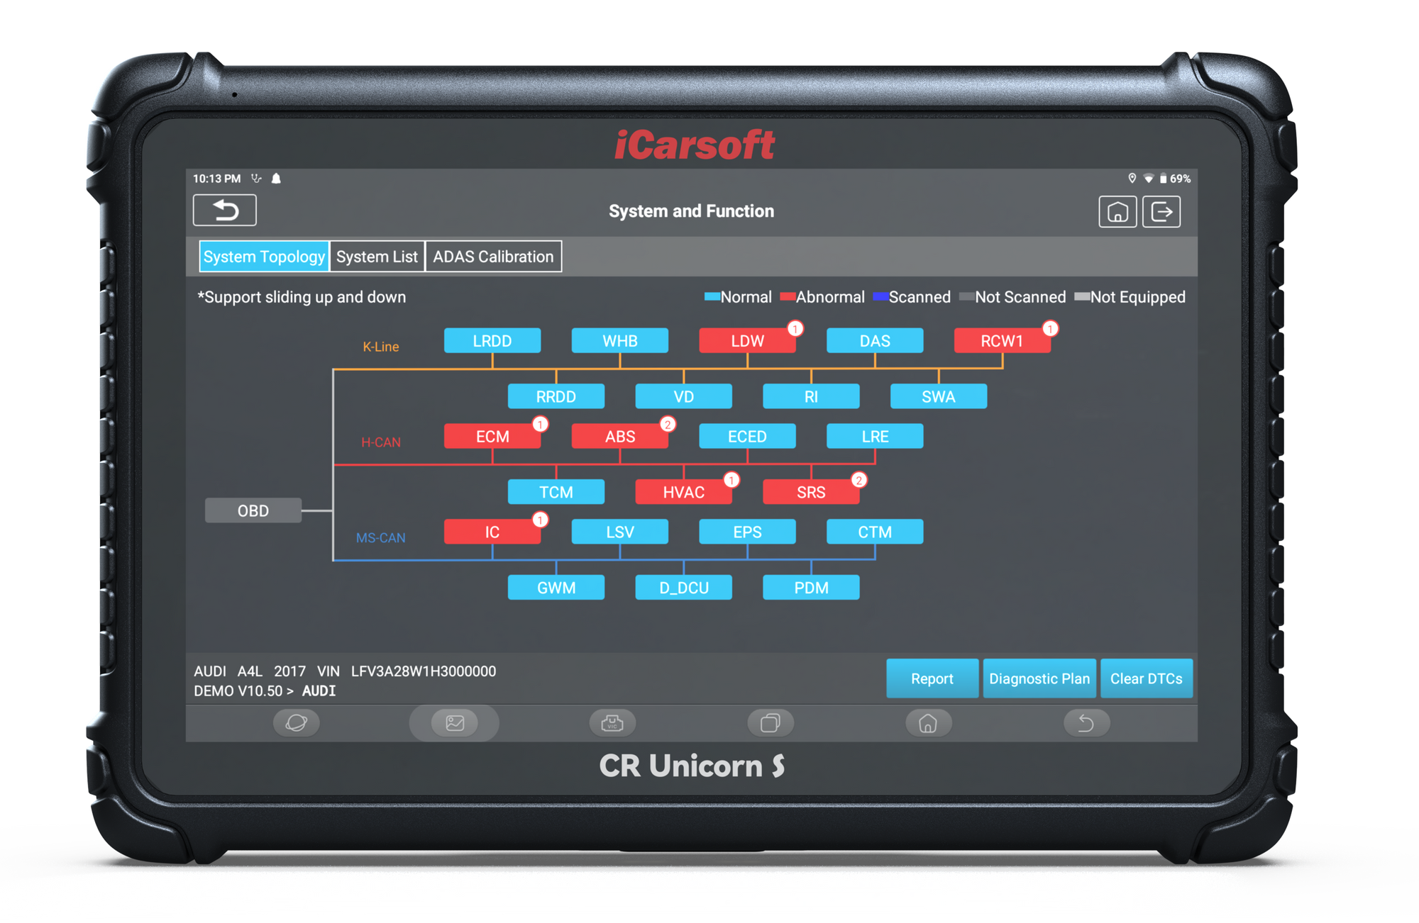This screenshot has height=923, width=1419.
Task: Click the Not Equipped legend swatch
Action: click(x=1082, y=297)
